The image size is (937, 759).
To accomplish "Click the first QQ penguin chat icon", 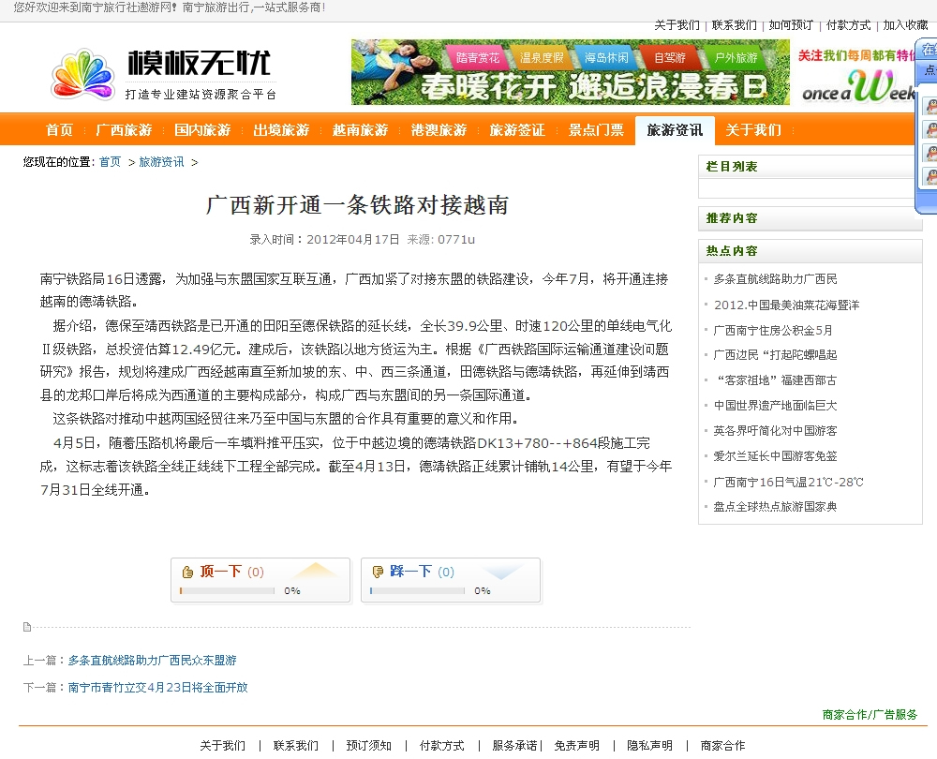I will (930, 107).
